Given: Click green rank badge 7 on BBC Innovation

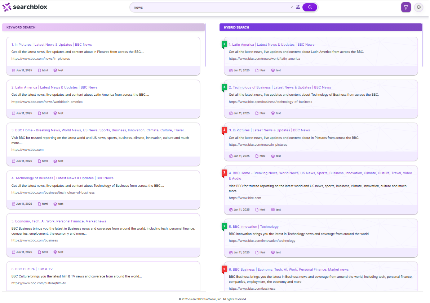Looking at the screenshot, I should pos(225,227).
